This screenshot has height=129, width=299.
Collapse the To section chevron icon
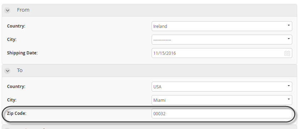point(7,71)
